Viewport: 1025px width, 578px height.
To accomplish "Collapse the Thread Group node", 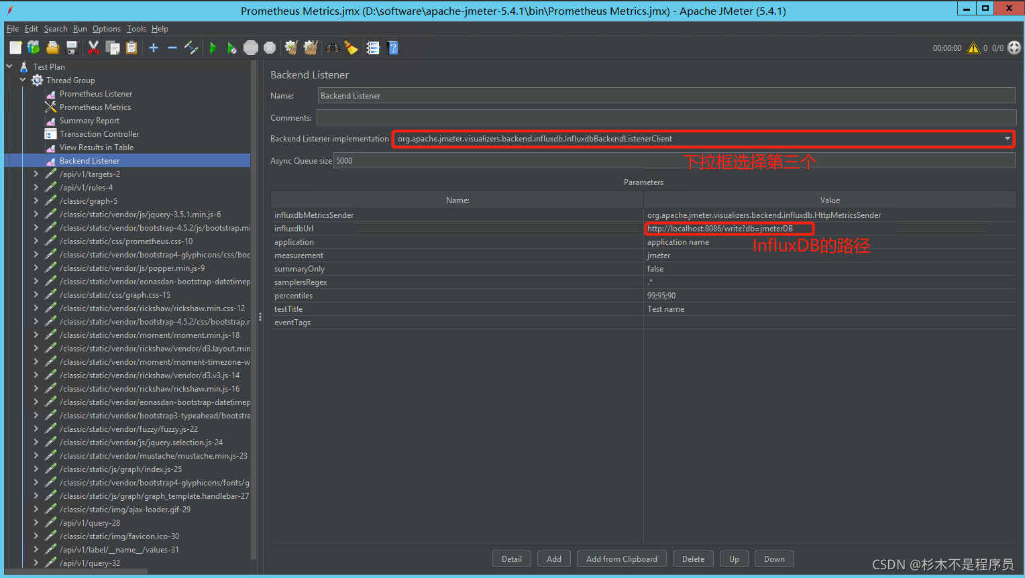I will coord(23,80).
